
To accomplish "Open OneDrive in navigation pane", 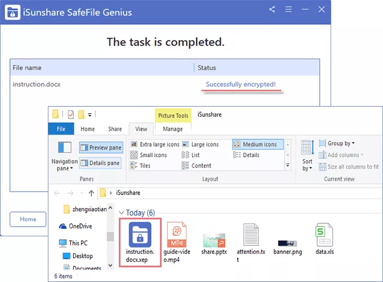I will (x=75, y=226).
